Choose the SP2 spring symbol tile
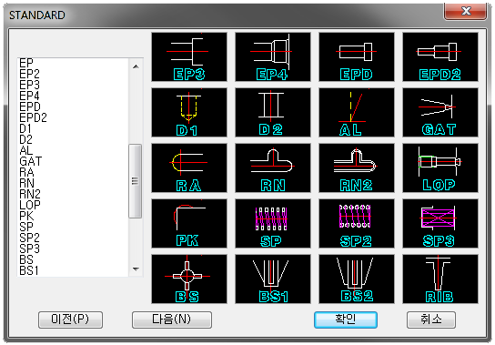The image size is (495, 345). click(x=357, y=223)
